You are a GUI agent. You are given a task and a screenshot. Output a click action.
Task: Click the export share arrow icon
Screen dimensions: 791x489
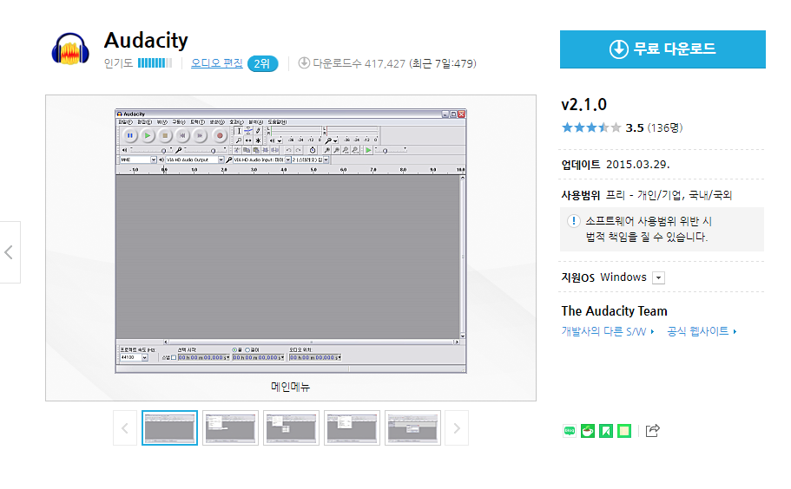coord(652,431)
